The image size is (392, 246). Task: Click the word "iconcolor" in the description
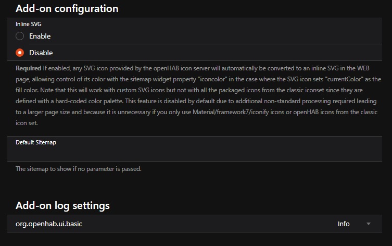tap(212, 79)
